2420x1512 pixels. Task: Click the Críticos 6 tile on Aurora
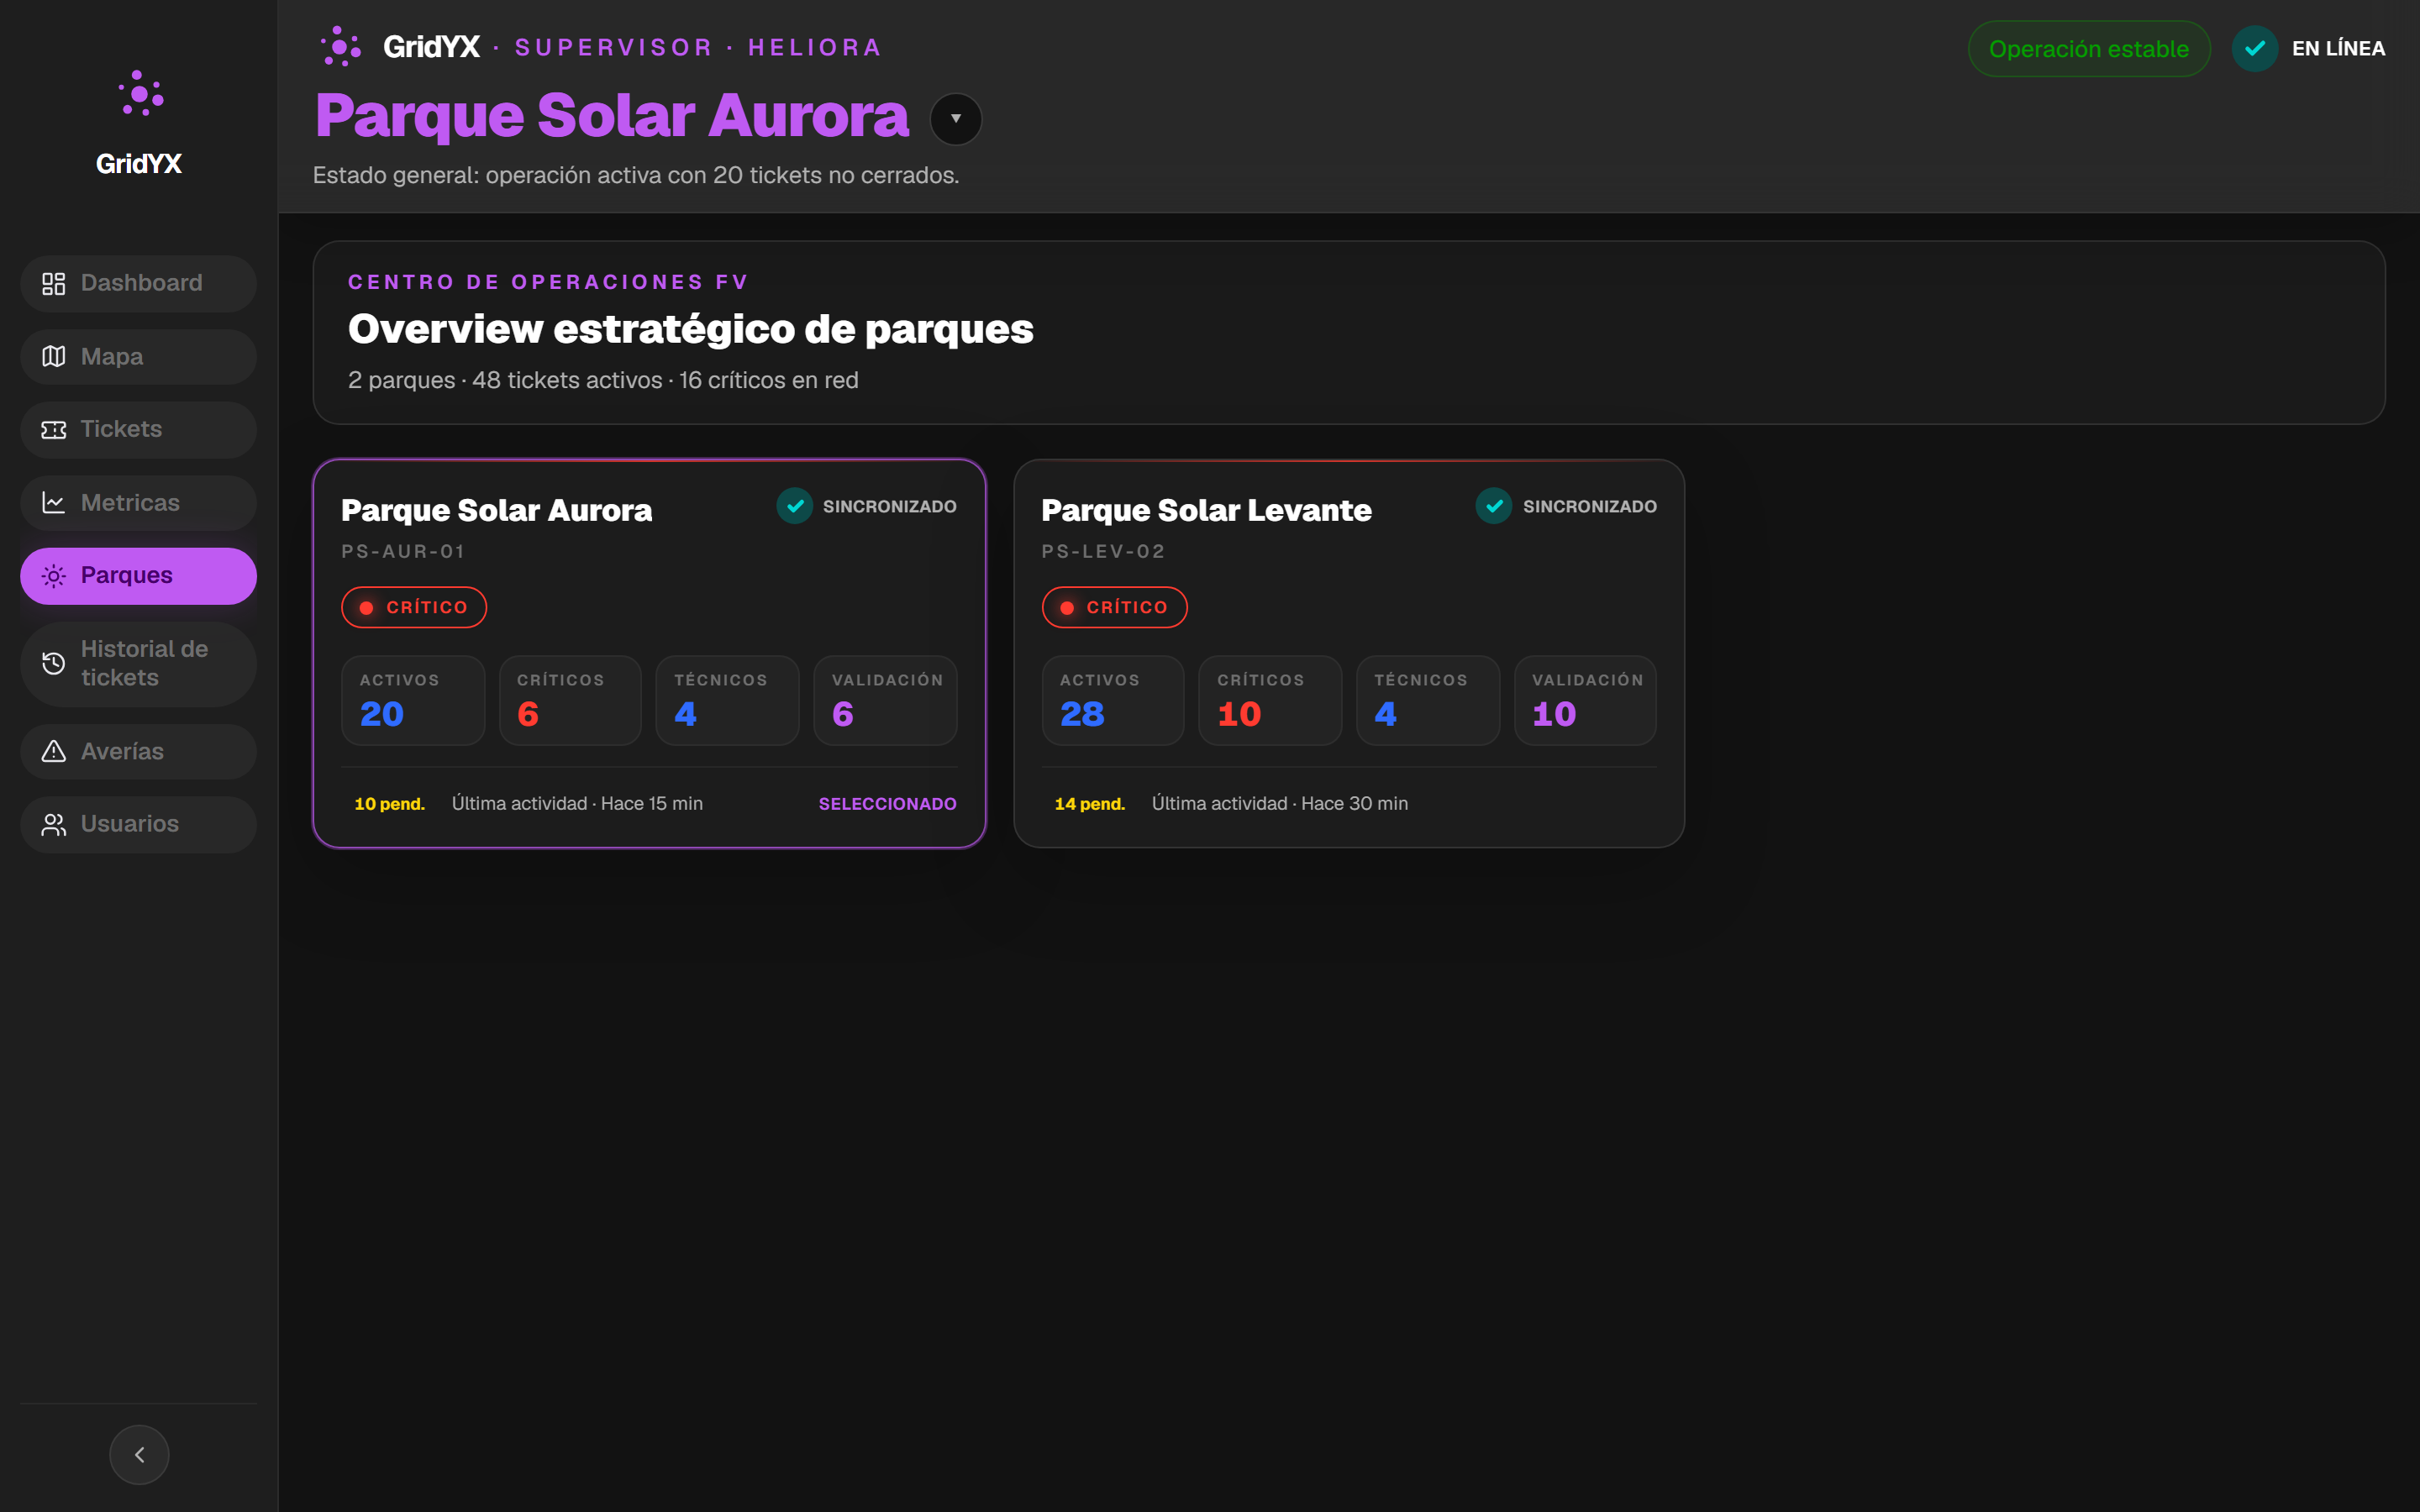point(570,700)
